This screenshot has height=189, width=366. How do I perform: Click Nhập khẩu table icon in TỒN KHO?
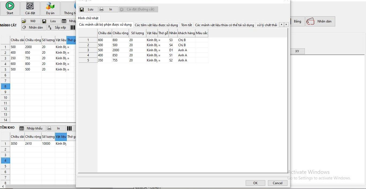pyautogui.click(x=22, y=128)
